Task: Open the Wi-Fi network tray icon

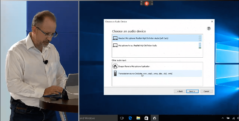Action: pyautogui.click(x=234, y=118)
